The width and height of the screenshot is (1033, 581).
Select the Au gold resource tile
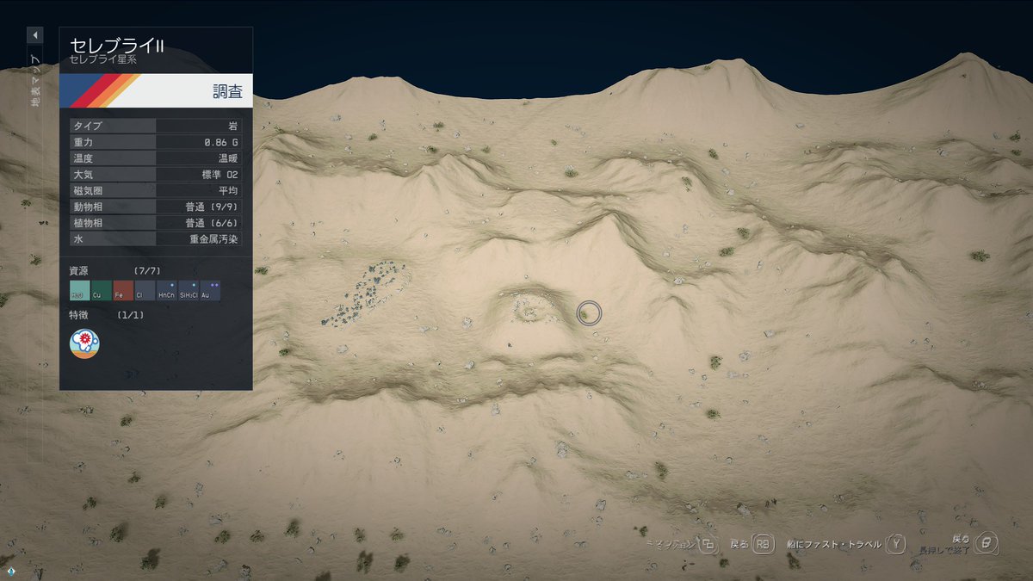(x=210, y=291)
